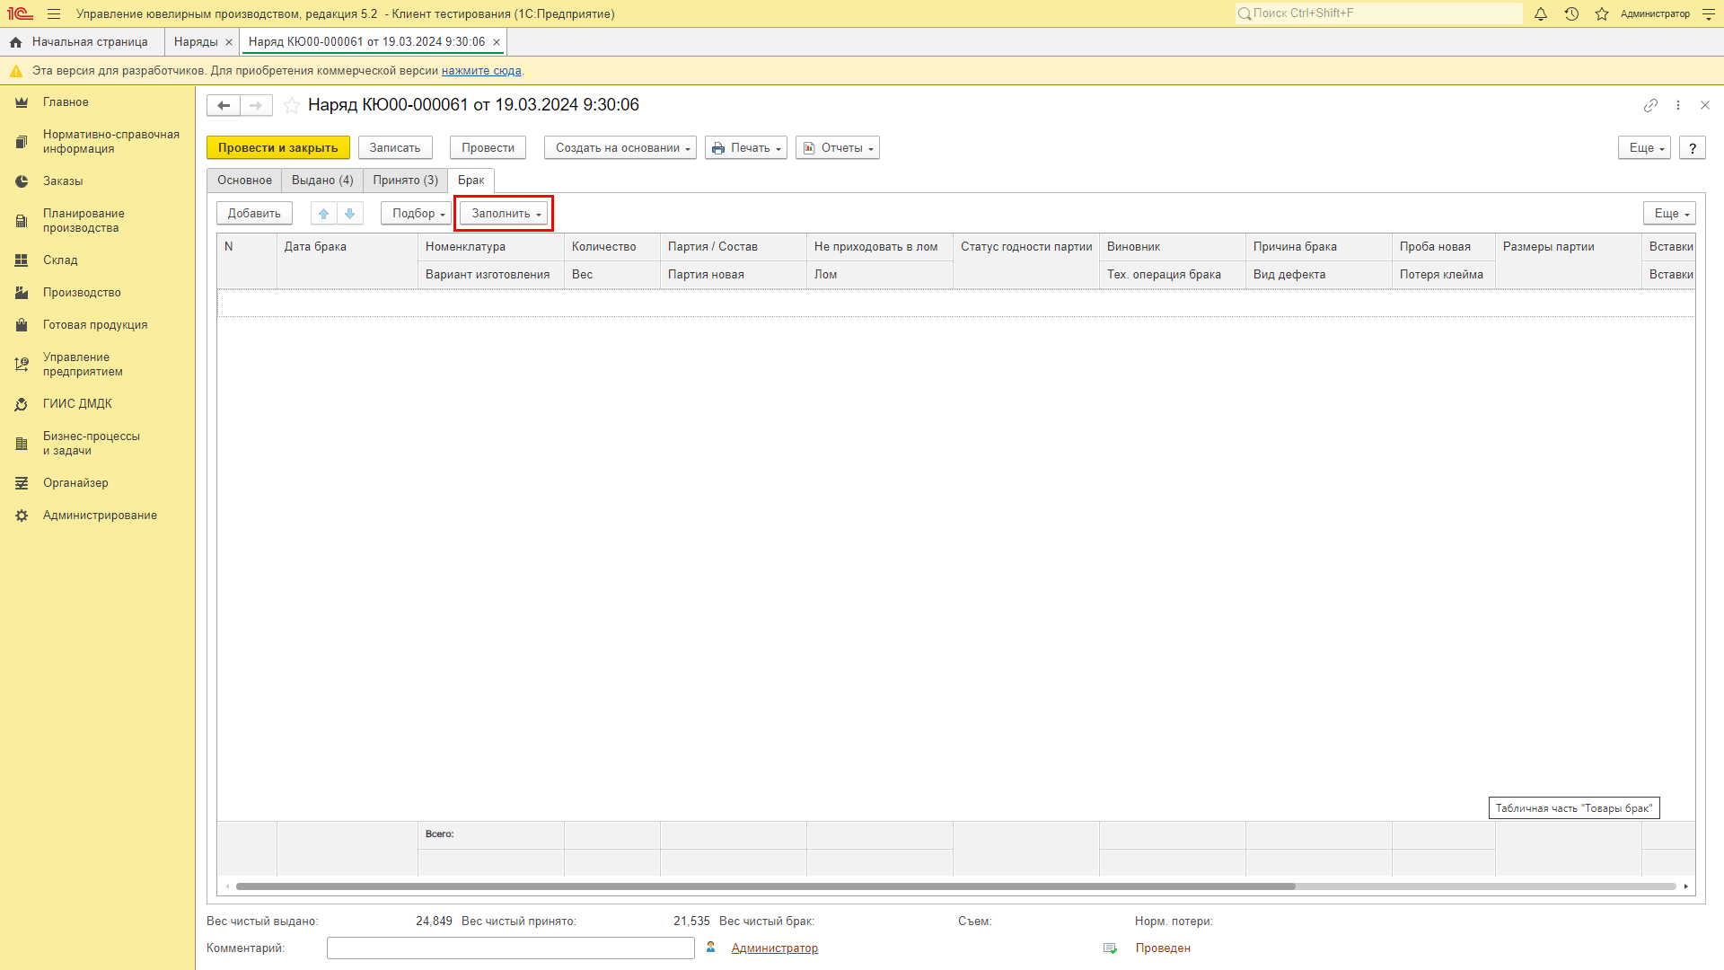Follow the нажмите сюда link
Screen dimensions: 1724x970
(x=481, y=71)
